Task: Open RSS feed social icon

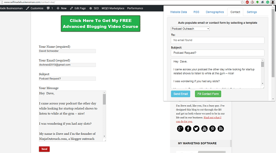Action: [x=220, y=128]
